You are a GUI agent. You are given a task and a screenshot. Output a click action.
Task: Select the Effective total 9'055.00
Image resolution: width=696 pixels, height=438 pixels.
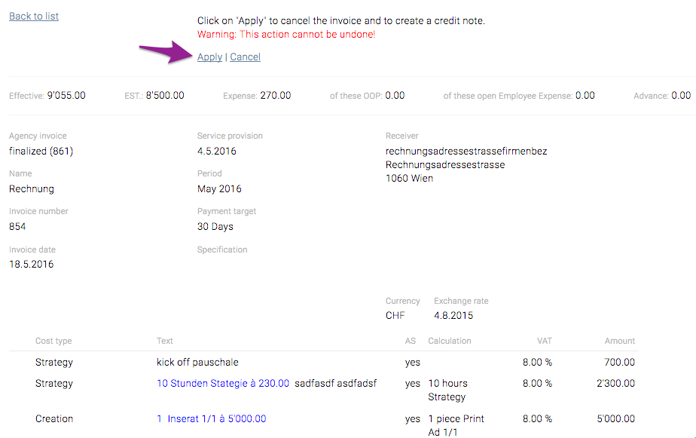pyautogui.click(x=66, y=96)
